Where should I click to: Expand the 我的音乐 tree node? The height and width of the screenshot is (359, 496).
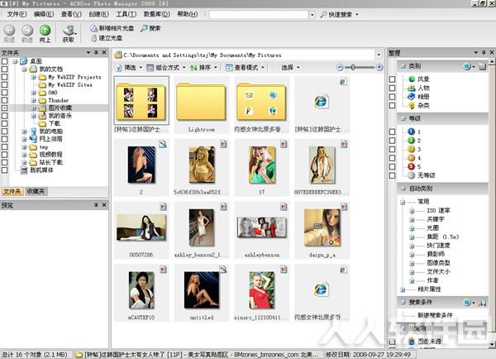[x=34, y=116]
